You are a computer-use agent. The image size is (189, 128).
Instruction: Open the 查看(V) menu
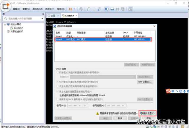[26, 9]
